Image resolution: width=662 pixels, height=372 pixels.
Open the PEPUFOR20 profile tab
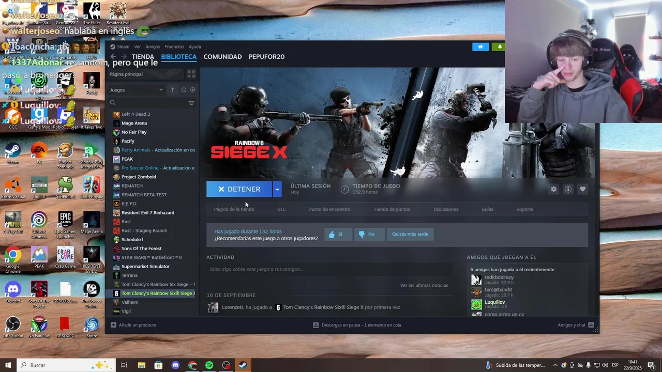[x=266, y=57]
